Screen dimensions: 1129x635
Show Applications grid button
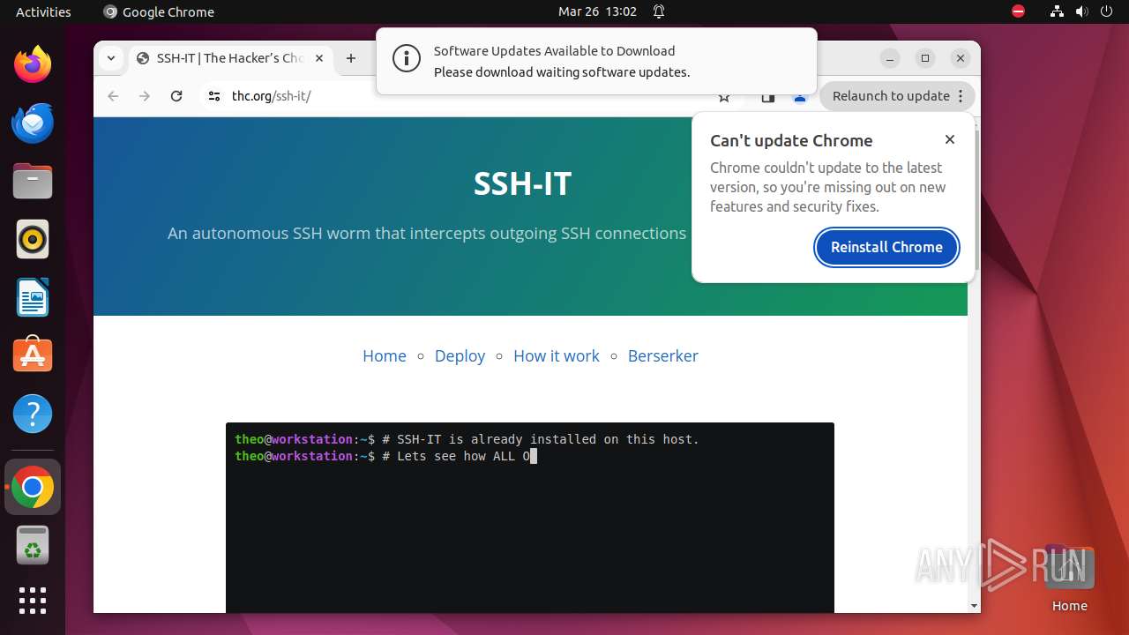33,601
